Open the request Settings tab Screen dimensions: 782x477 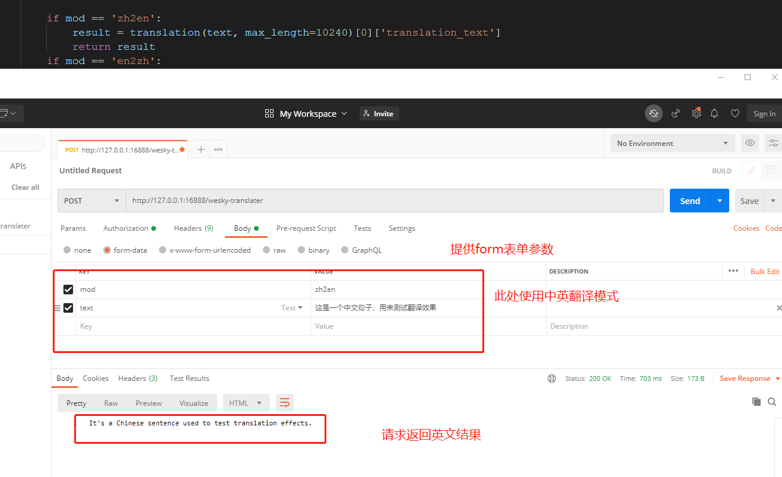pyautogui.click(x=402, y=228)
